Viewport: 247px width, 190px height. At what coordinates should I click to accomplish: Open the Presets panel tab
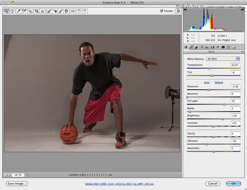coord(228,47)
